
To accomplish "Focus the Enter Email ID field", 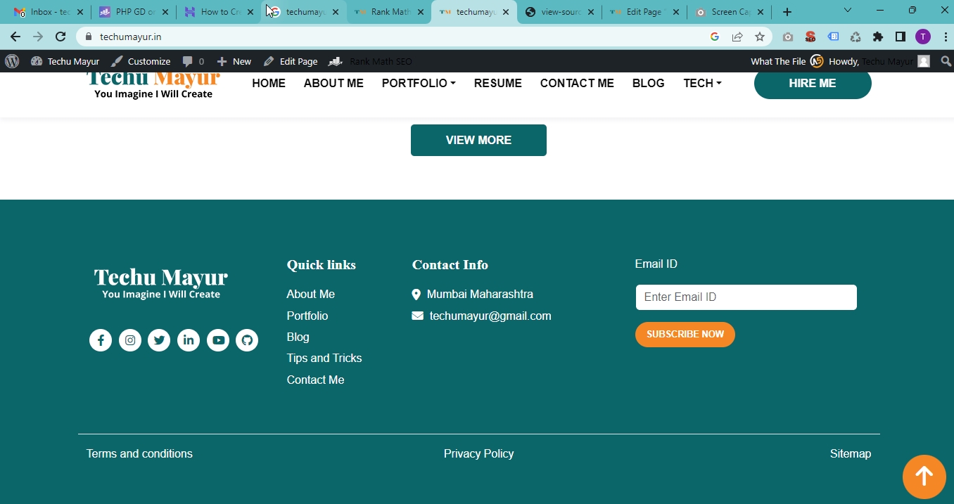I will (x=746, y=297).
